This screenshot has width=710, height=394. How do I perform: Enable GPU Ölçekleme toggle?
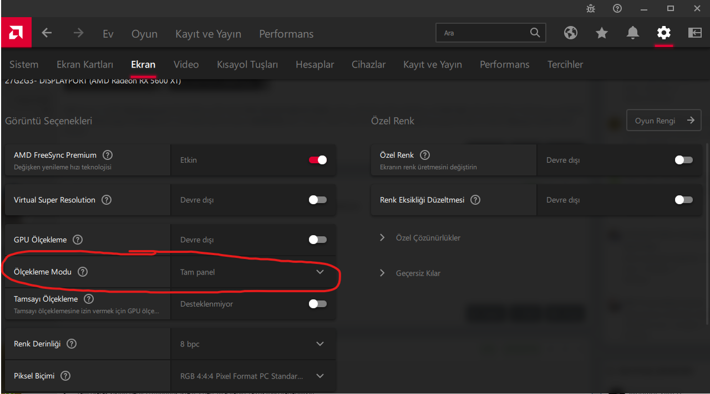(318, 240)
